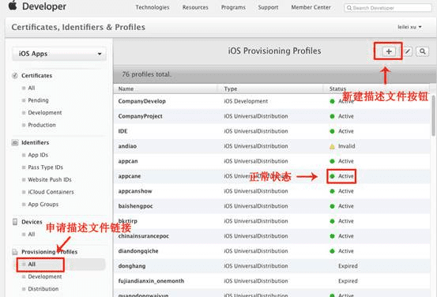
Task: Open the Technologies menu
Action: [x=153, y=8]
